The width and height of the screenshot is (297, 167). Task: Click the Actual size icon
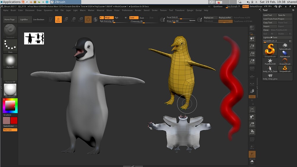tap(252, 54)
